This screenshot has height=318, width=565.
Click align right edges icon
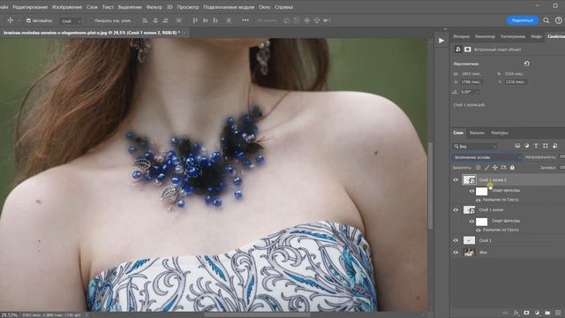[x=165, y=20]
